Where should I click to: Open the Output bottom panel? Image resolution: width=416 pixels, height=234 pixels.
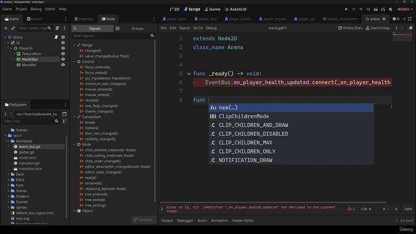point(167,220)
